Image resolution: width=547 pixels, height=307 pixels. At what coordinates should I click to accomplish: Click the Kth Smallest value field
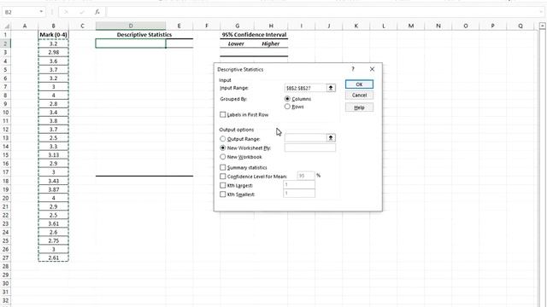click(299, 194)
